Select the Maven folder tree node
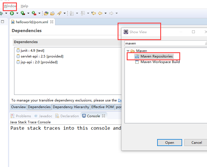Viewport: 207px width, 167px height. (x=141, y=51)
